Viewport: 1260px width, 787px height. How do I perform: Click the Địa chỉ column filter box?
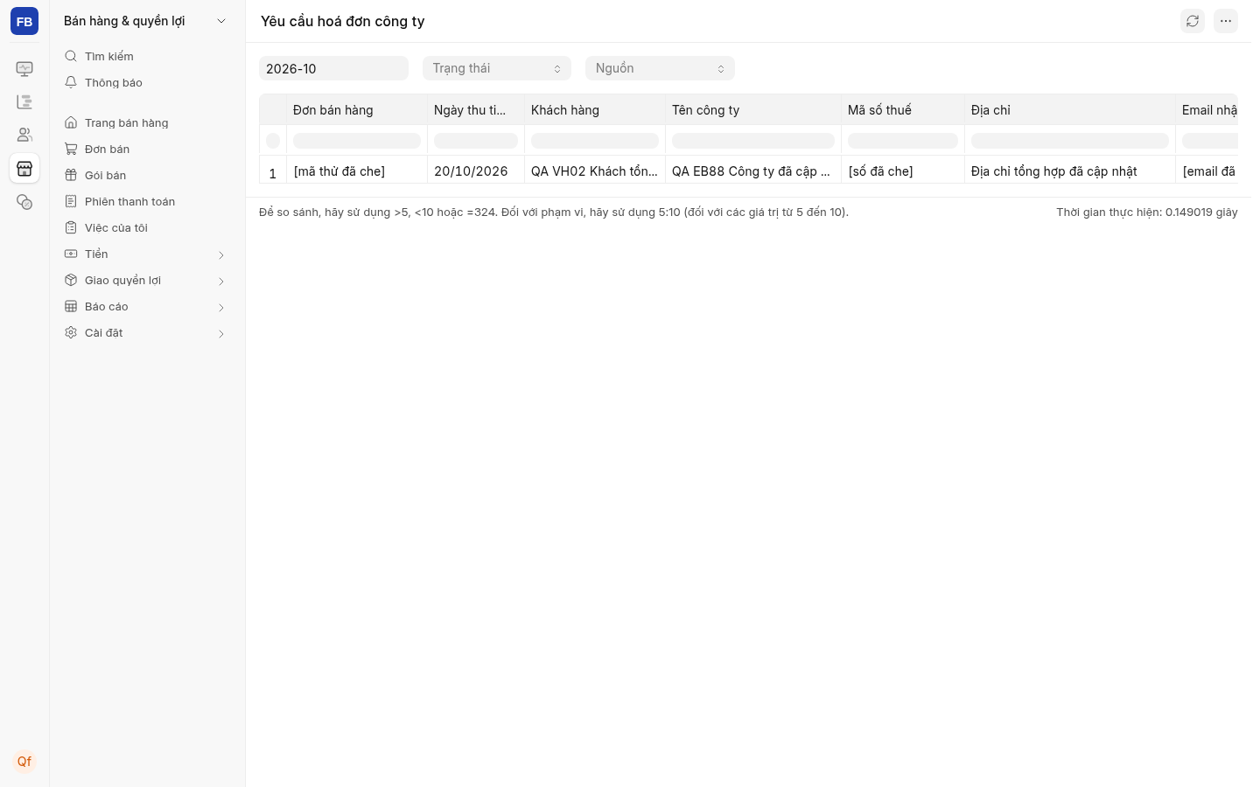(x=1070, y=140)
